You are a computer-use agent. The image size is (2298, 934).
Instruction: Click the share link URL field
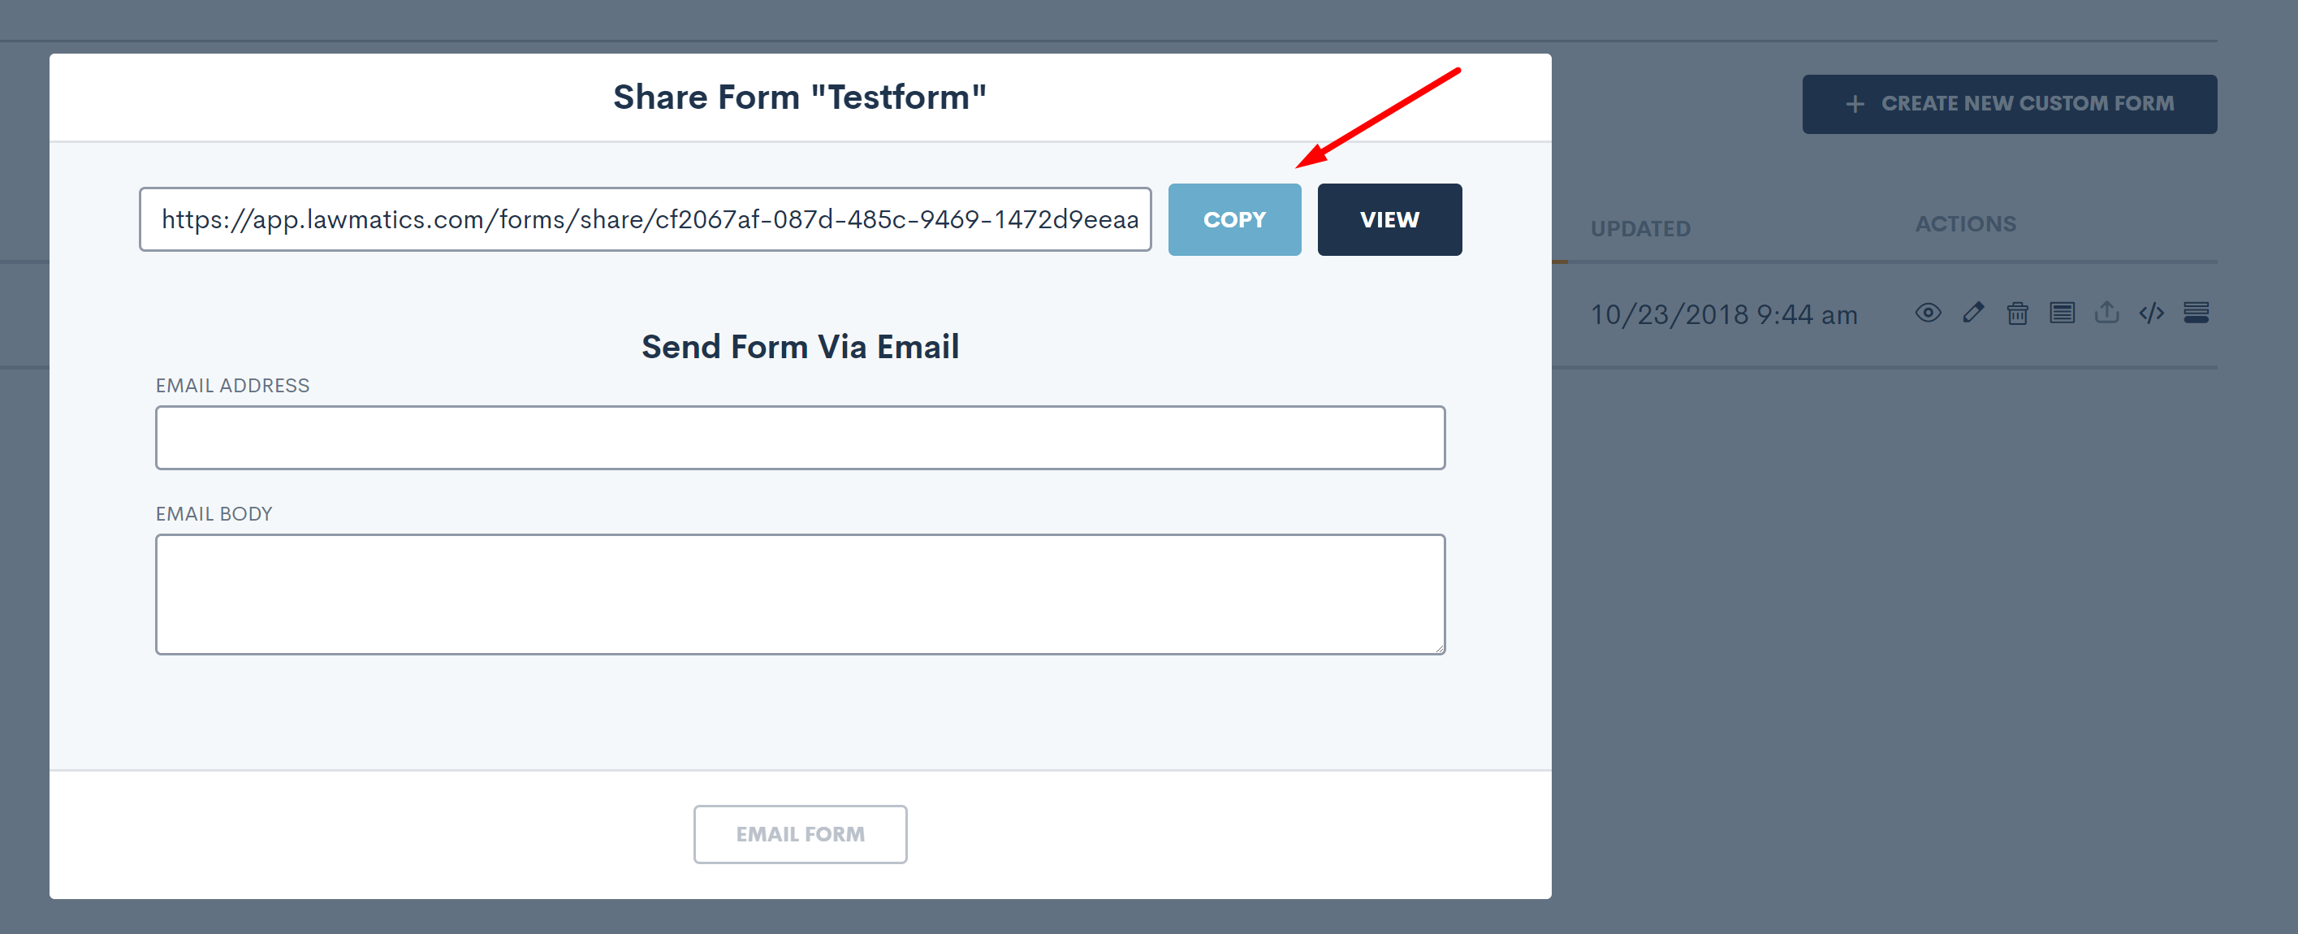(645, 219)
